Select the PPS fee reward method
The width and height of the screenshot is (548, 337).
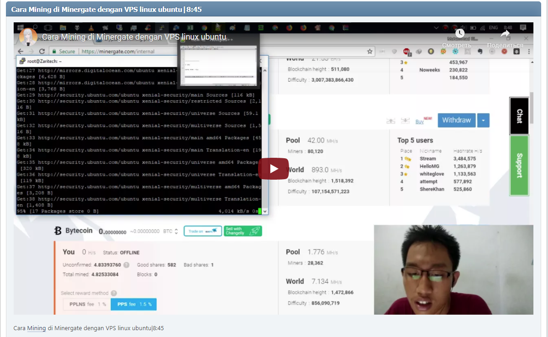click(133, 304)
